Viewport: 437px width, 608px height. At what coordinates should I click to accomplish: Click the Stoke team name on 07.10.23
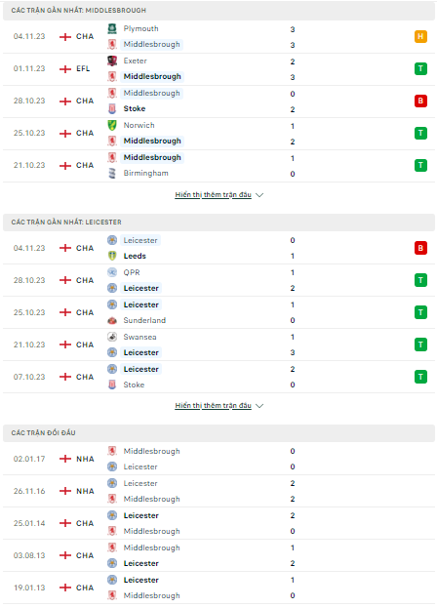134,385
